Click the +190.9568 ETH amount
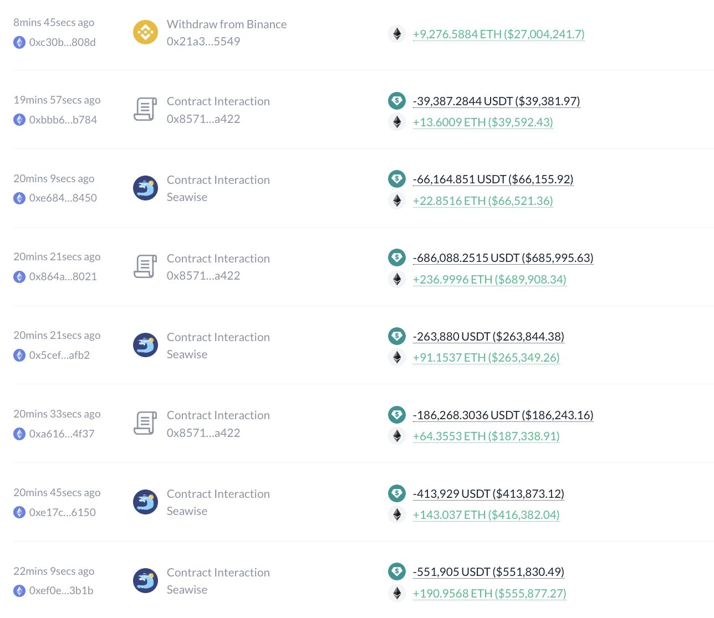This screenshot has width=714, height=618. (489, 594)
